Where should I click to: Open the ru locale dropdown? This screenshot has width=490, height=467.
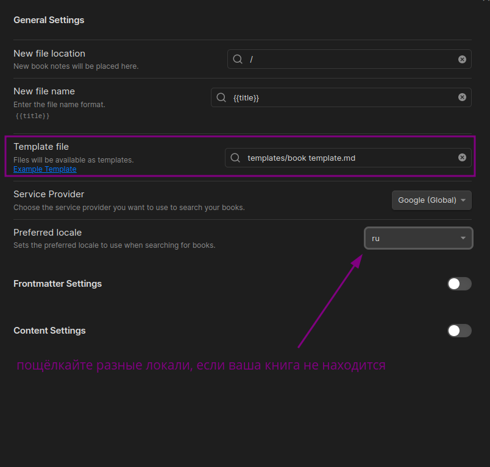(x=419, y=238)
